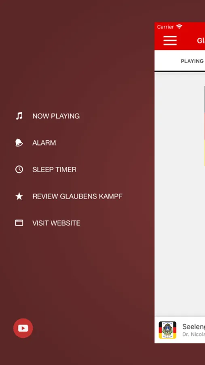The width and height of the screenshot is (205, 365).
Task: Tap the Dr. Nicola artist subtitle
Action: (x=193, y=334)
